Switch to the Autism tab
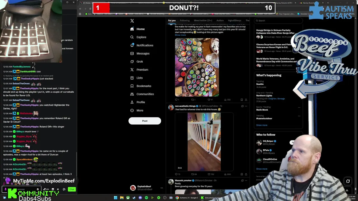358x201 pixels. pos(220,20)
